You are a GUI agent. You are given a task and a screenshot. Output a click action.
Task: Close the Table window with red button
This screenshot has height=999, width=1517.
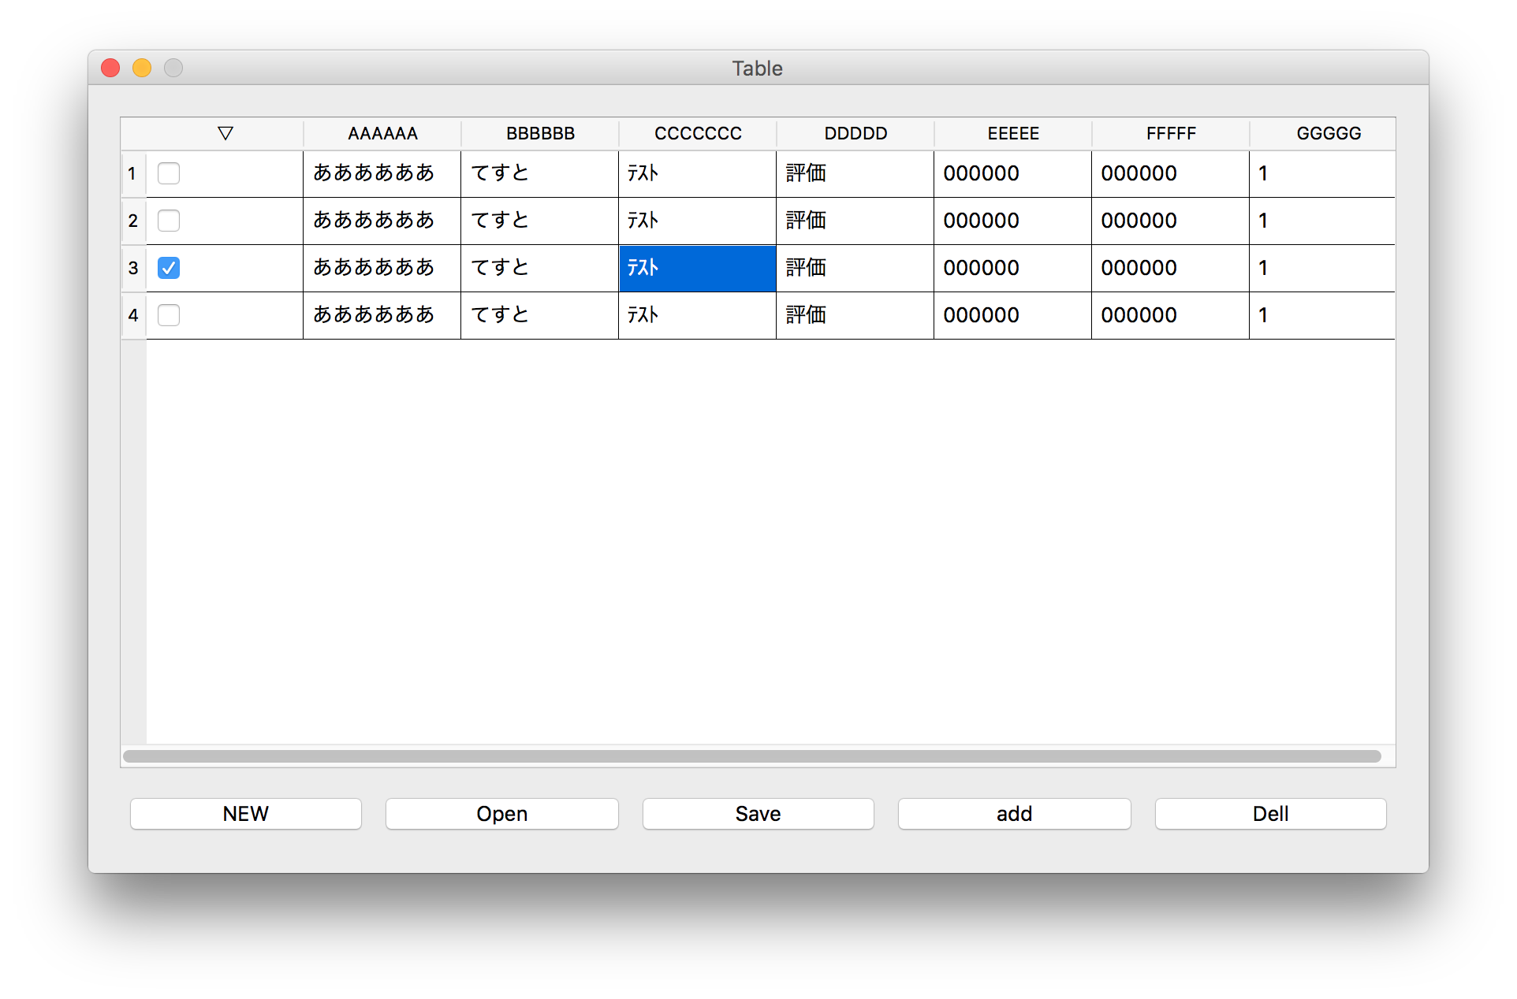(110, 68)
